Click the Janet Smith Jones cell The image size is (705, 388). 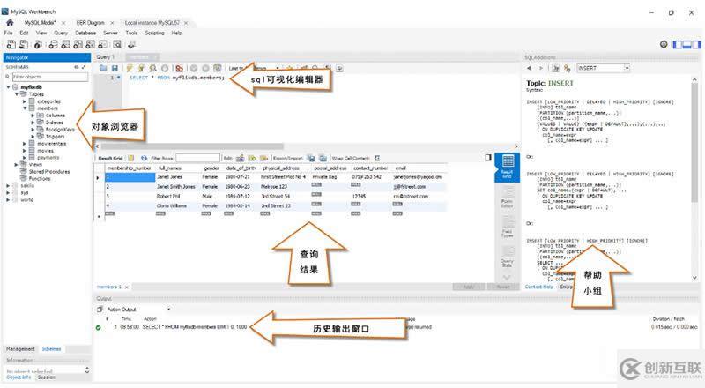pos(175,186)
